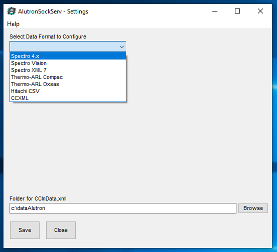Select Hitachi CSV format entry
Image resolution: width=277 pixels, height=252 pixels.
pyautogui.click(x=68, y=91)
